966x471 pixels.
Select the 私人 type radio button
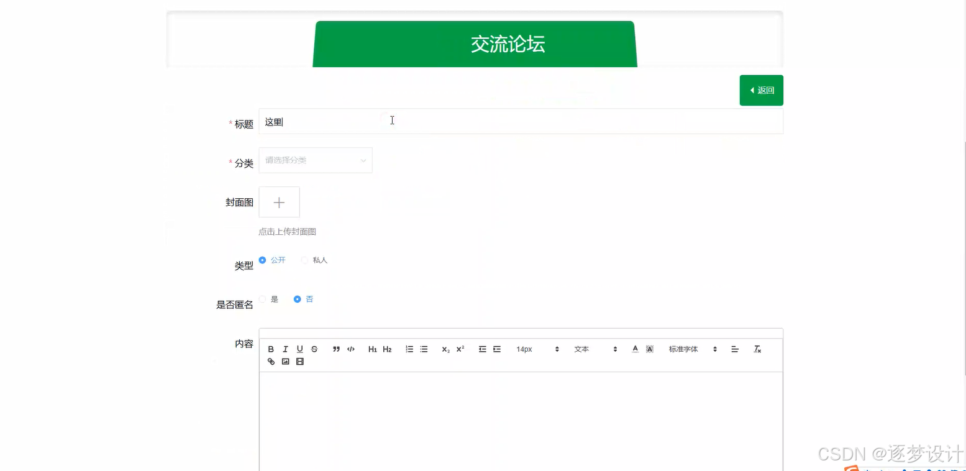coord(304,260)
